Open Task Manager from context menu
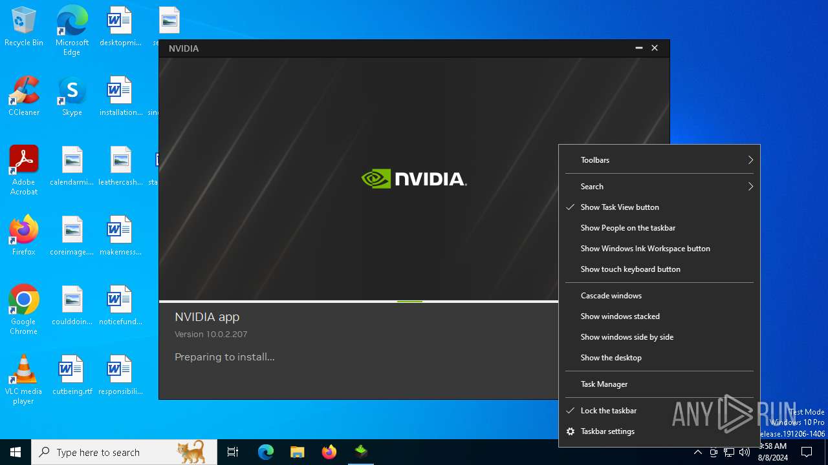828x465 pixels. click(659, 384)
